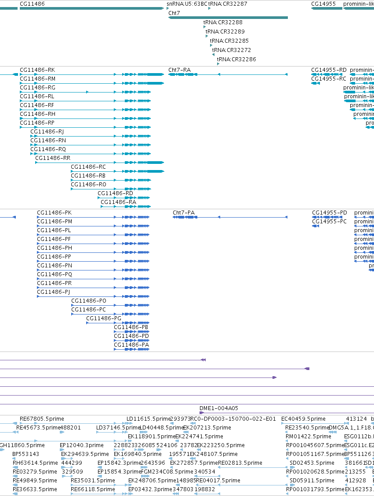Click the DME1-004A05 feature label
This screenshot has height=496, width=374.
pos(219,409)
